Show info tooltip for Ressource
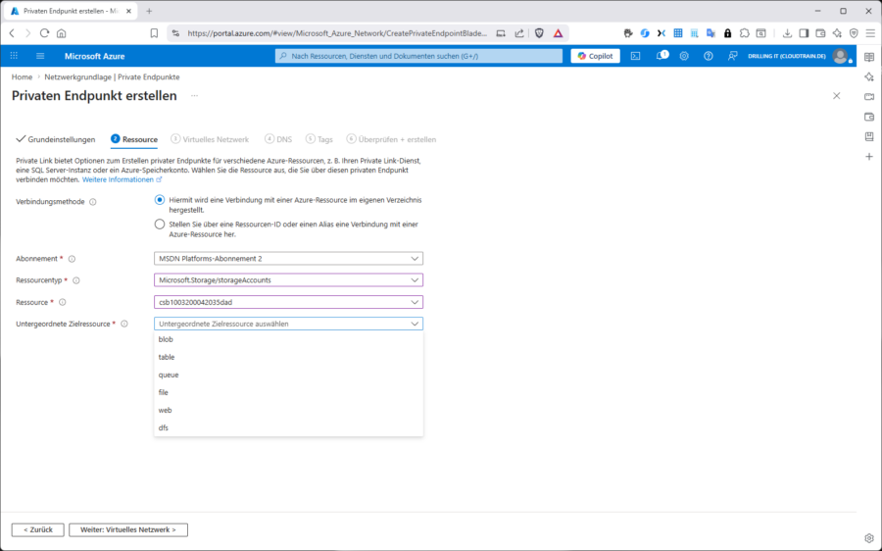This screenshot has width=882, height=551. 63,302
